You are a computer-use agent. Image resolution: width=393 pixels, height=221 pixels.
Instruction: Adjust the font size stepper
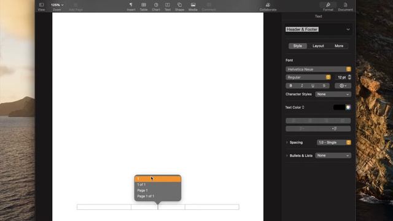[349, 77]
